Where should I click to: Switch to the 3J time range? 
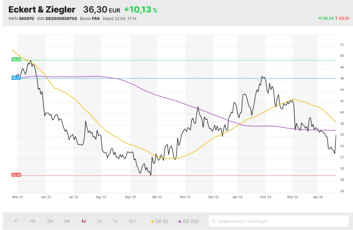(99, 221)
